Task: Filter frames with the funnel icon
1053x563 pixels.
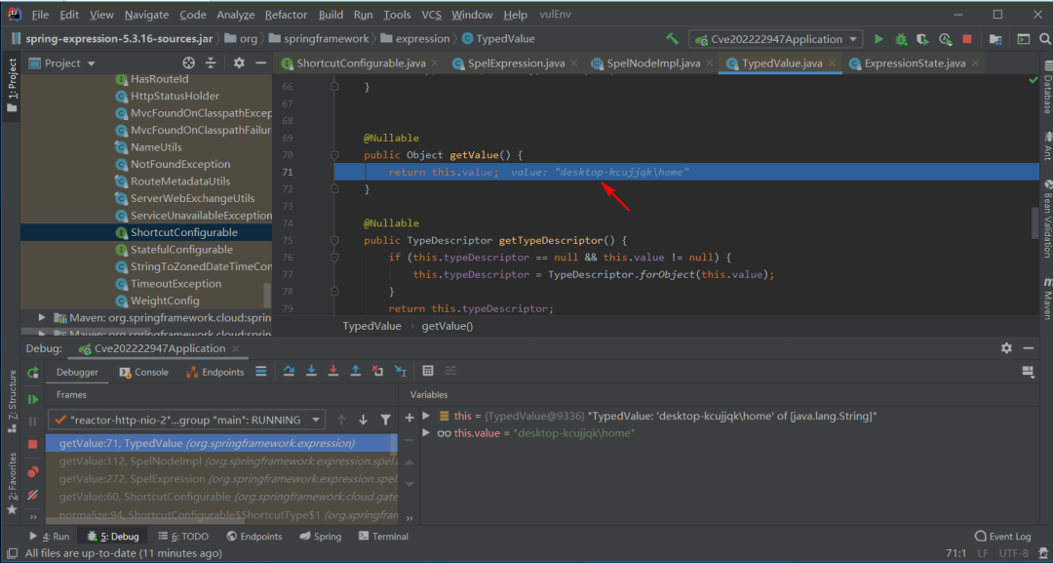Action: click(385, 420)
